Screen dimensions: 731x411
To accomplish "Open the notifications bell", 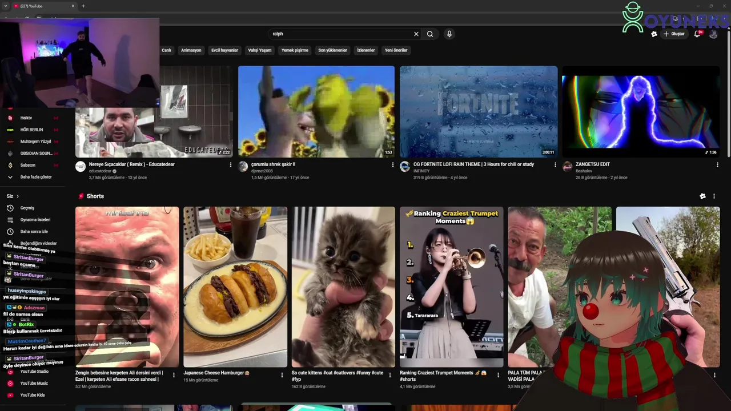I will coord(697,34).
